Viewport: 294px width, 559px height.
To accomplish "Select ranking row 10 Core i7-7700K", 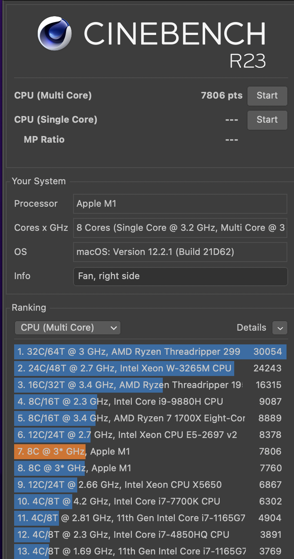I will coord(150,502).
